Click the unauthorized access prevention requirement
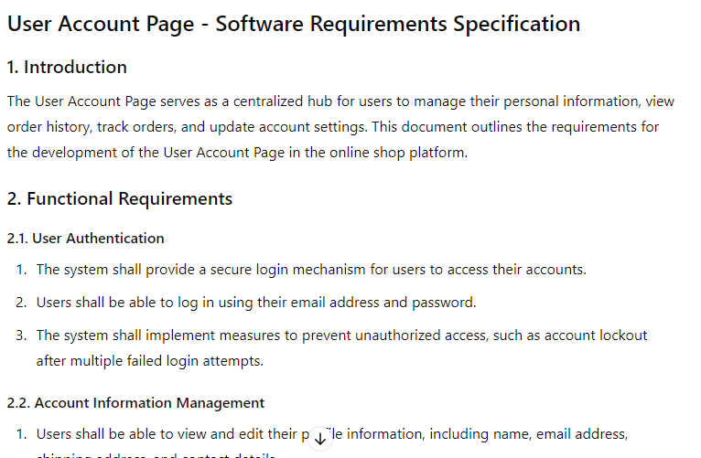 341,336
